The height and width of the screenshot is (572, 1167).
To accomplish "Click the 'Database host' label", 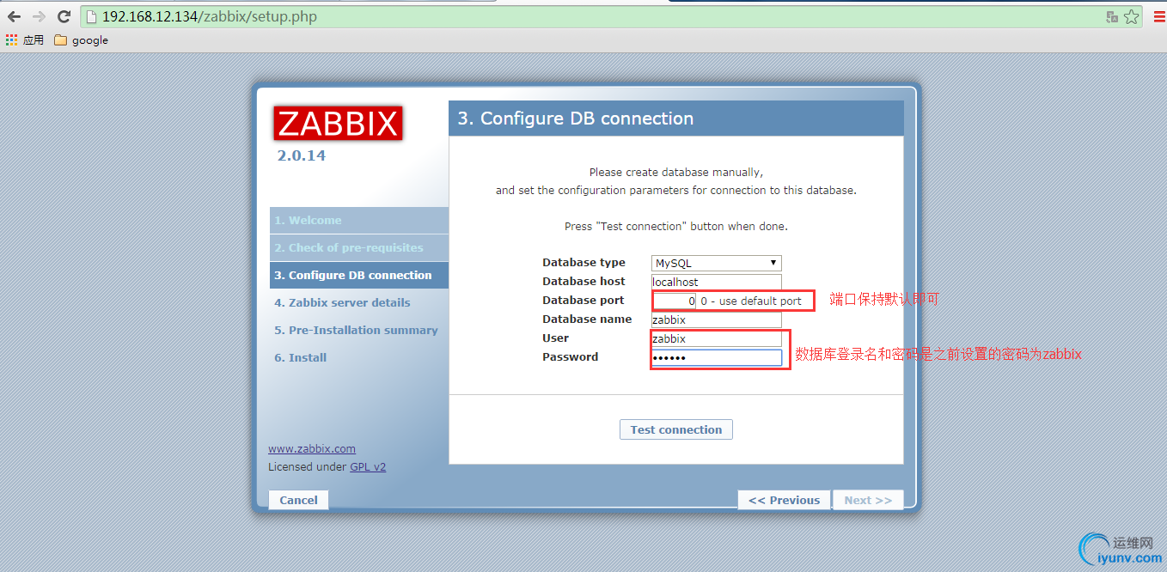I will (583, 282).
